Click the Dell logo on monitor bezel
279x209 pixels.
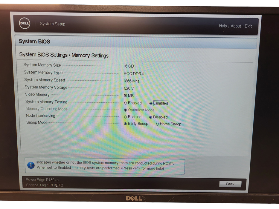[x=134, y=198]
